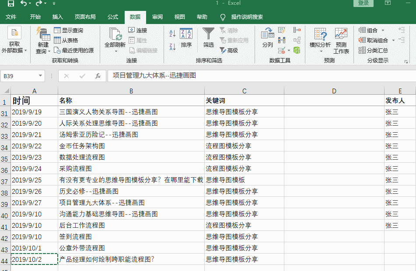
Task: Click the Name Box showing B39
Action: 21,76
